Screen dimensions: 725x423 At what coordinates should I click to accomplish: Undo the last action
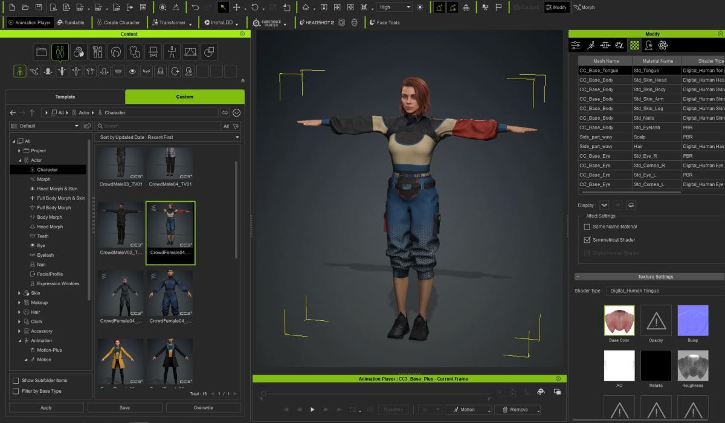[x=195, y=7]
